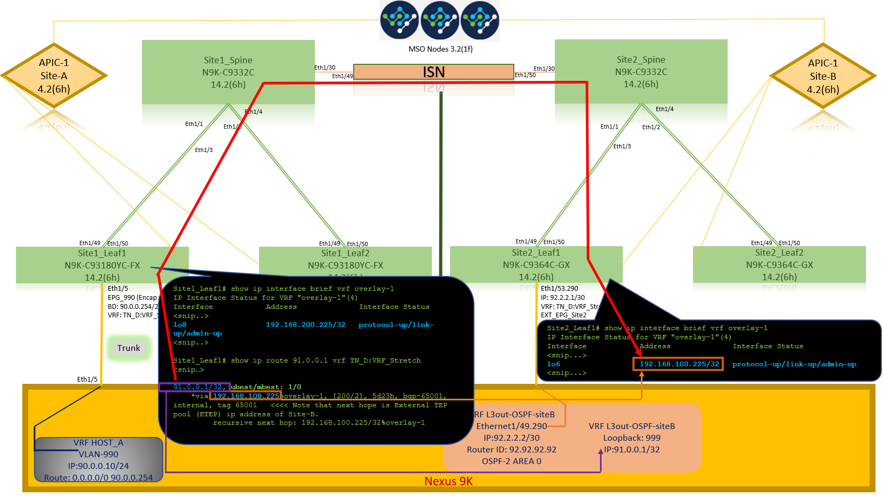Click the recursive next hop line
884x496 pixels.
tap(319, 423)
